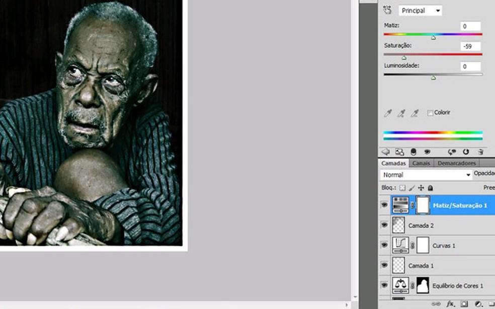
Task: Enable the Colorir checkbox
Action: point(430,113)
